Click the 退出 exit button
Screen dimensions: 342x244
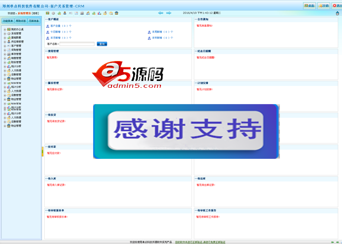pos(337,6)
